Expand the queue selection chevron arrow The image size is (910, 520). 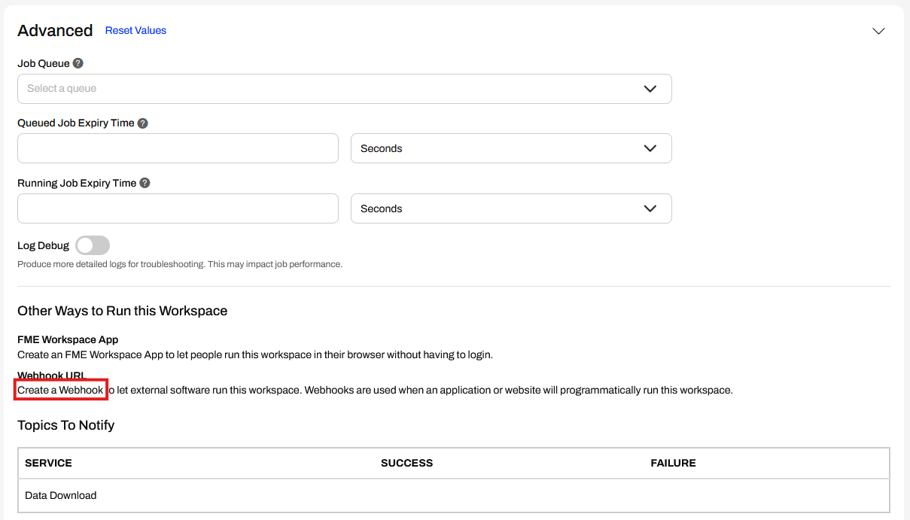click(x=650, y=89)
